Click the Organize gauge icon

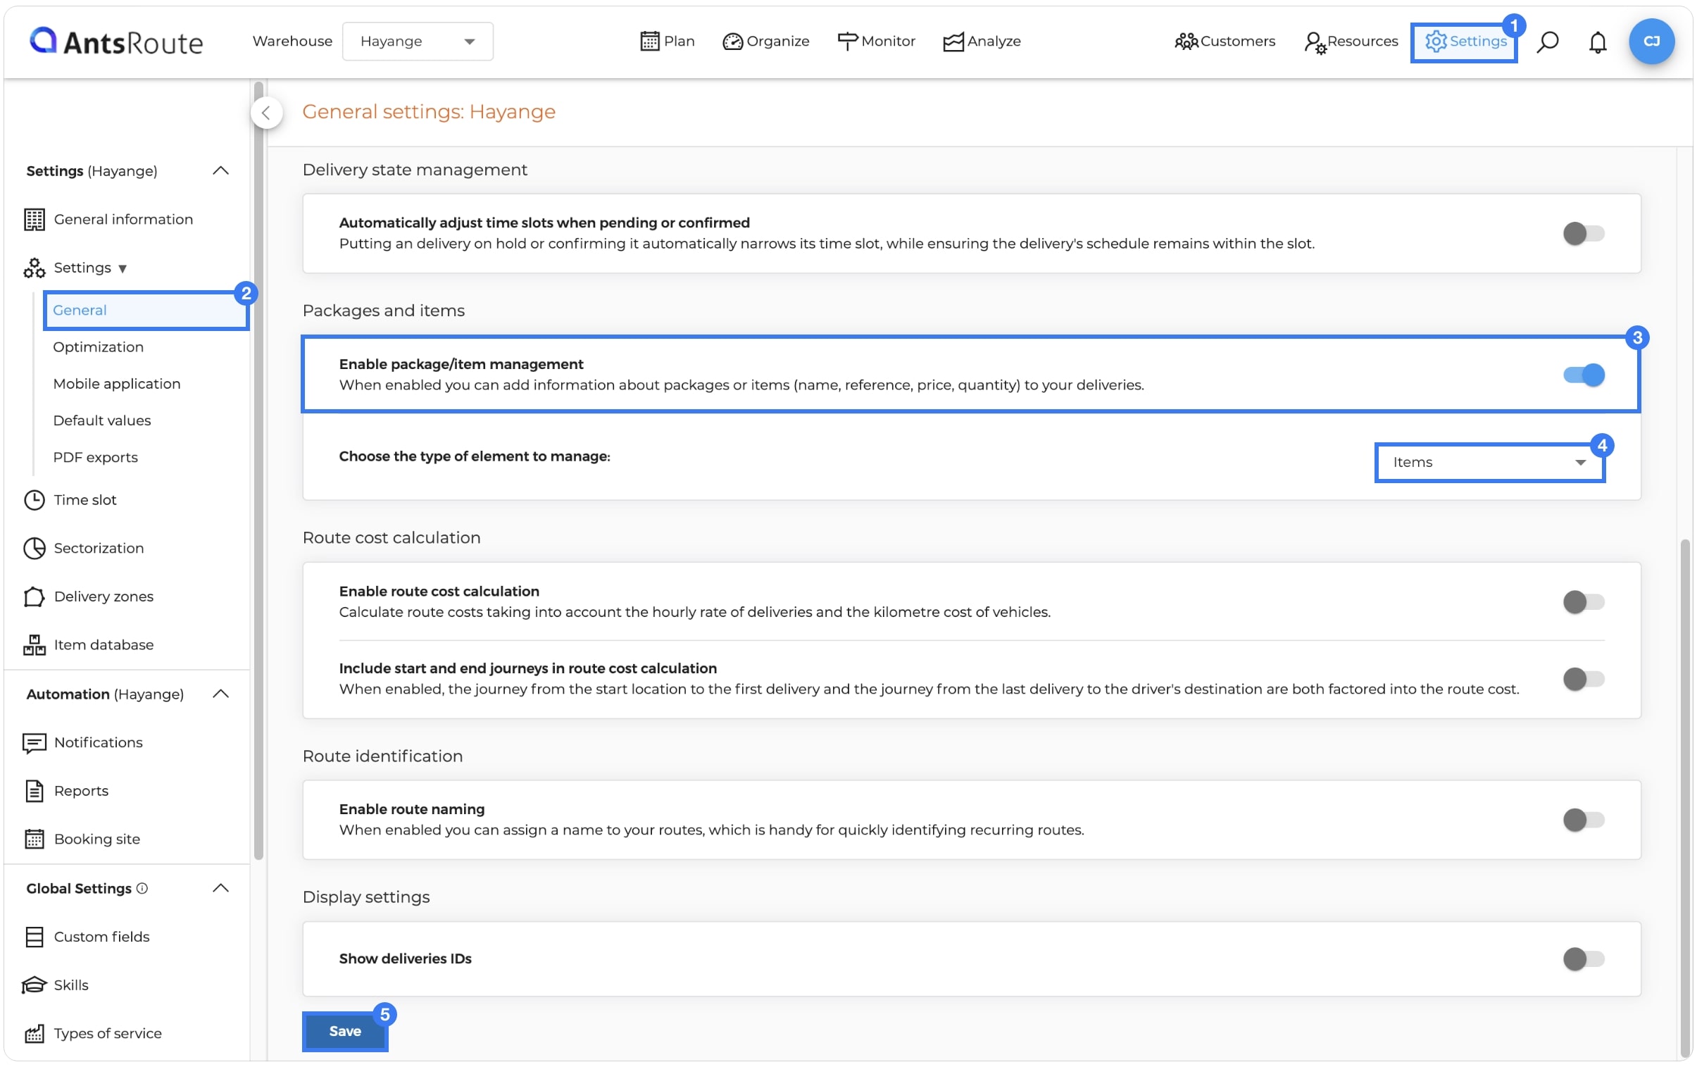click(732, 42)
